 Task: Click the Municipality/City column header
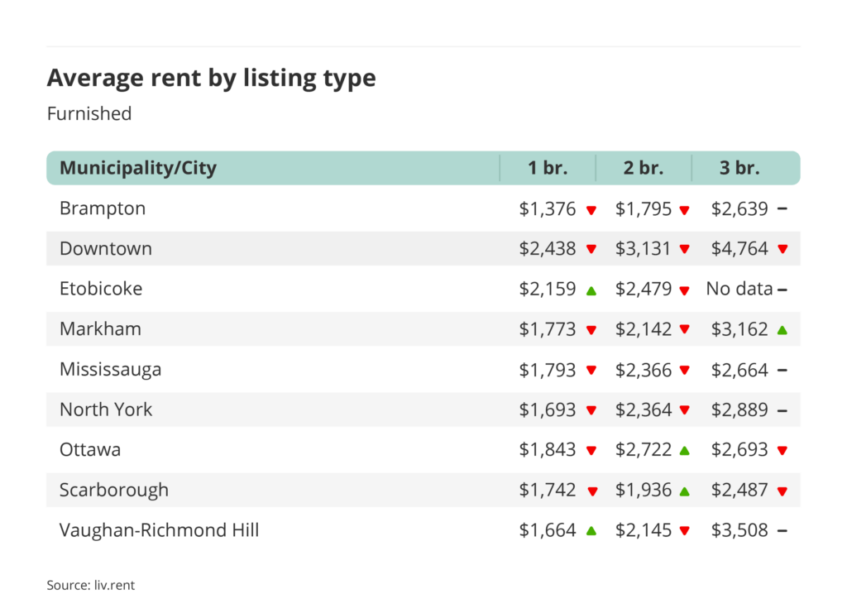138,168
